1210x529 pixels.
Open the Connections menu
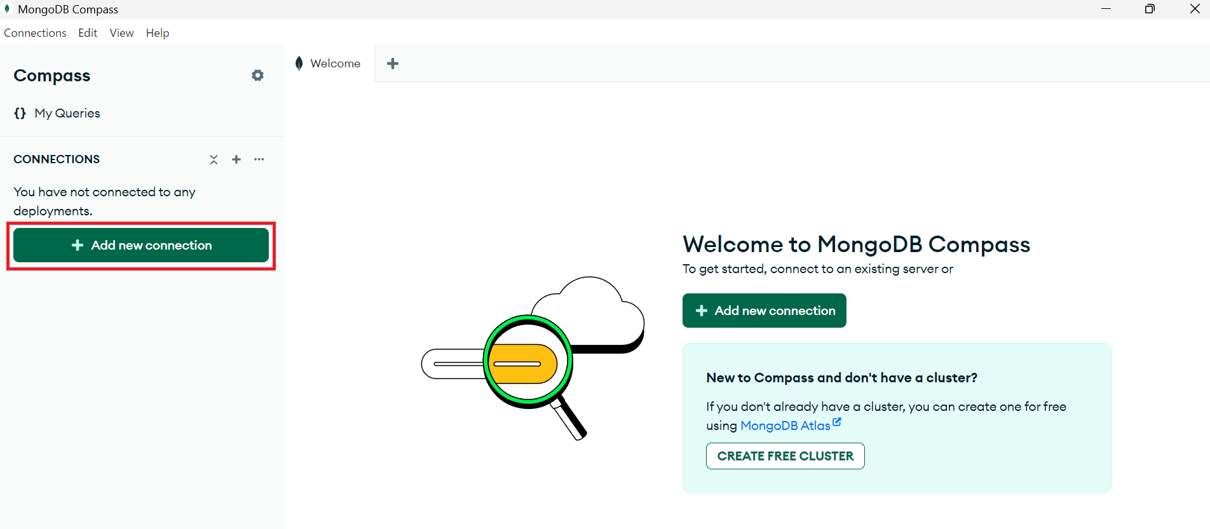[35, 33]
